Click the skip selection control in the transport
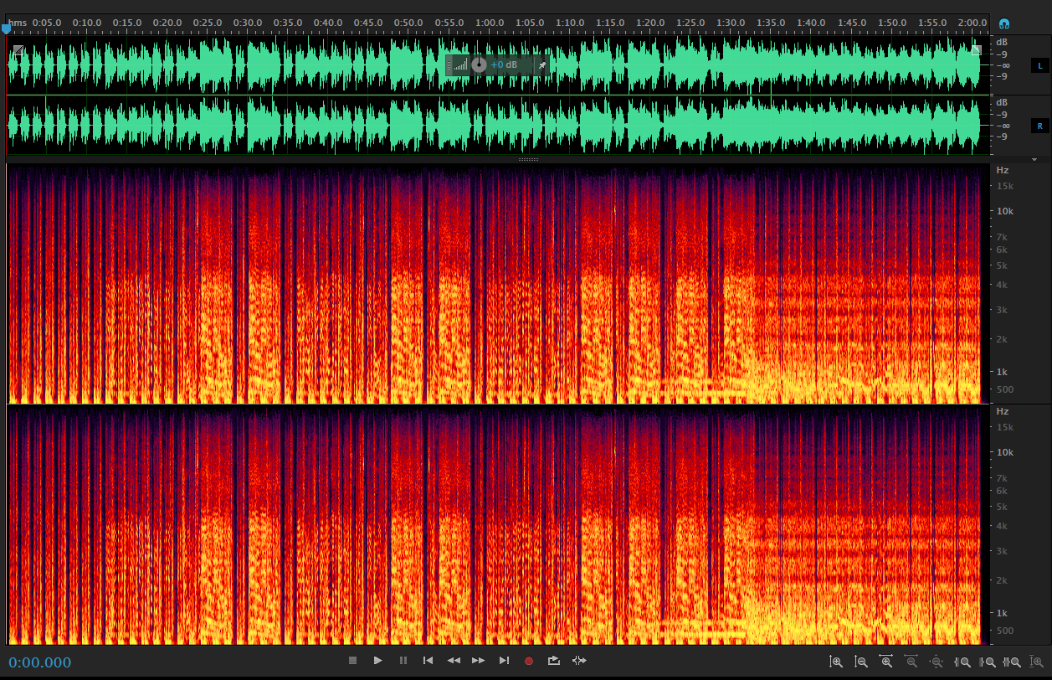 [x=579, y=661]
